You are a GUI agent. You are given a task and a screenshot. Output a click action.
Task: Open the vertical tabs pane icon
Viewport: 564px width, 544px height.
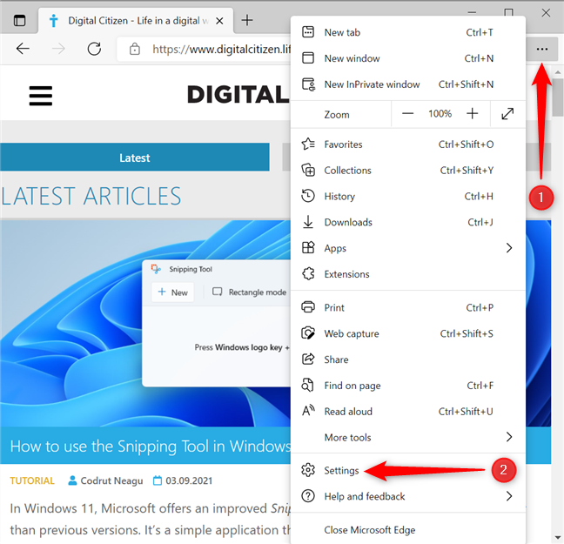click(19, 21)
